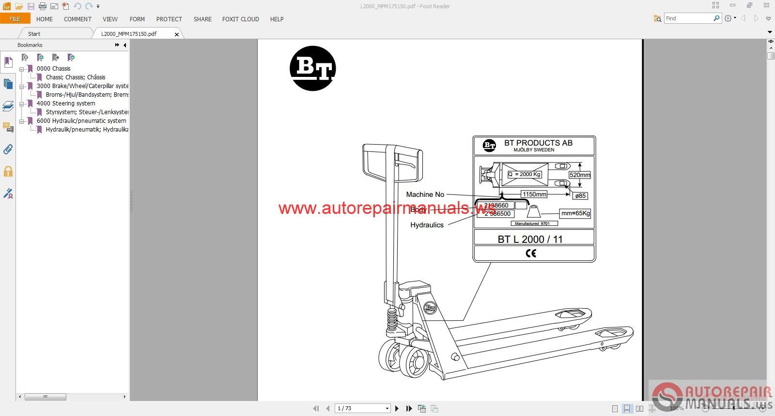Viewport: 775px width, 416px height.
Task: Select Continuous page view mode
Action: tap(627, 409)
